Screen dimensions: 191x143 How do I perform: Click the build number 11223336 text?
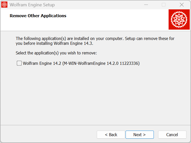(129, 63)
